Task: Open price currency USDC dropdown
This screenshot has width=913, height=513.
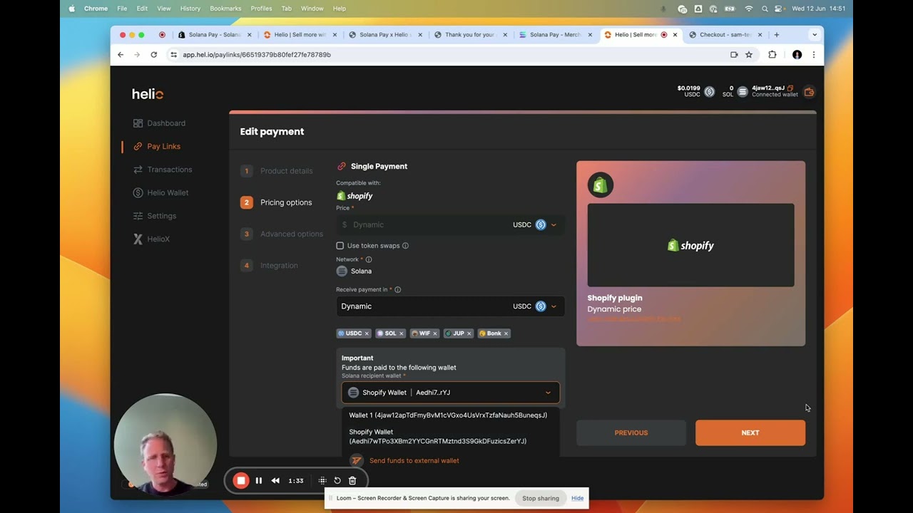Action: click(535, 224)
